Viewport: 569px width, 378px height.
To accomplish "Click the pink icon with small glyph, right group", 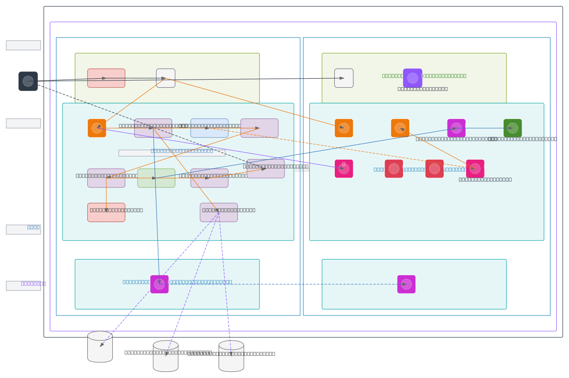I will pos(344,169).
